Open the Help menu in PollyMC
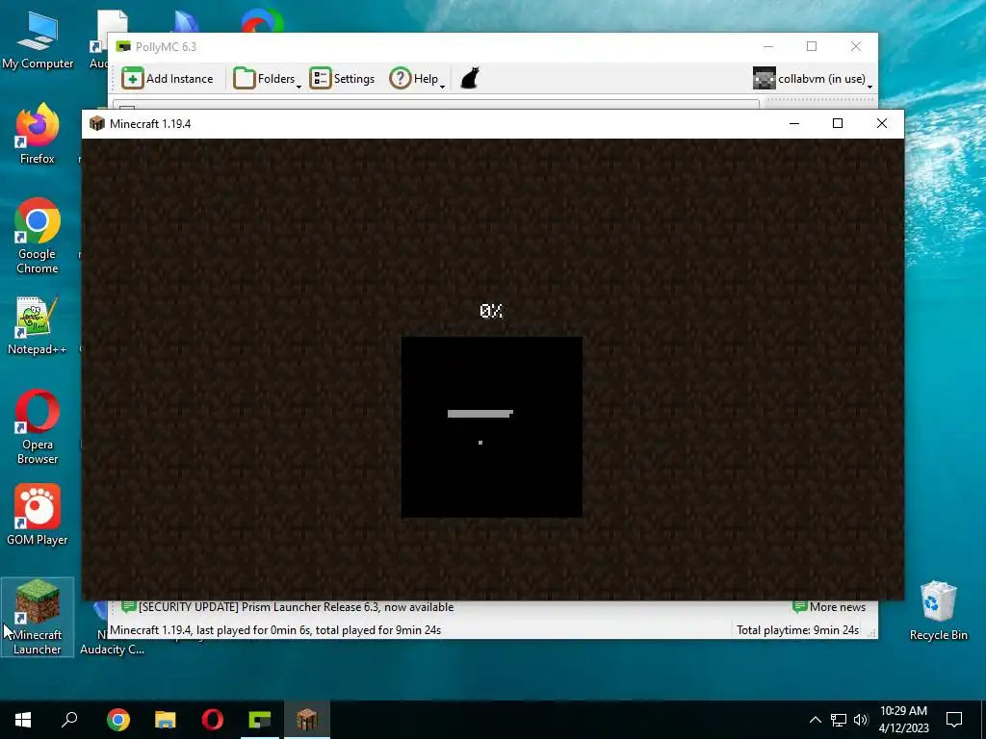Viewport: 986px width, 739px height. tap(416, 79)
